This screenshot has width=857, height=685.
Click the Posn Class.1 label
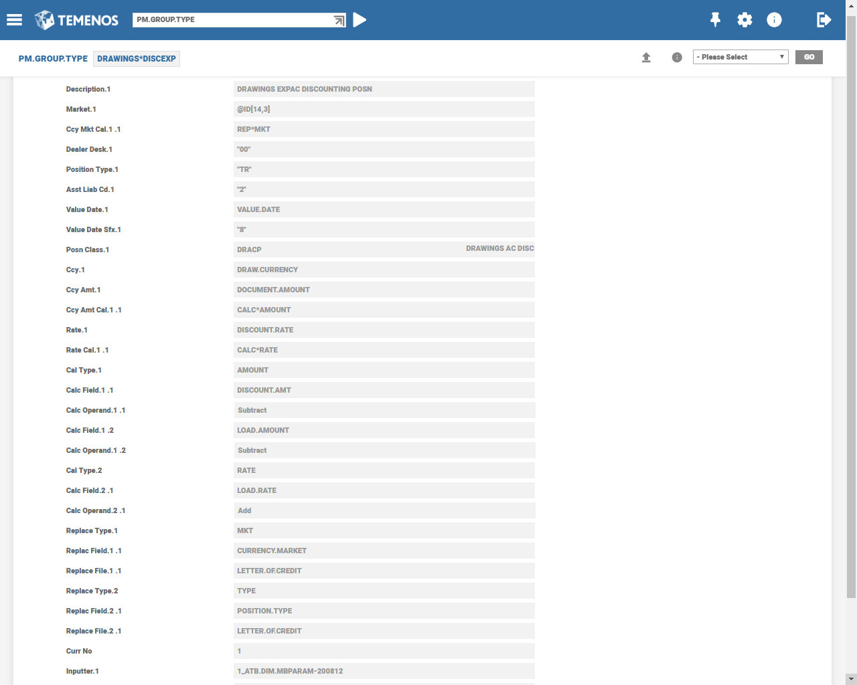pyautogui.click(x=88, y=250)
